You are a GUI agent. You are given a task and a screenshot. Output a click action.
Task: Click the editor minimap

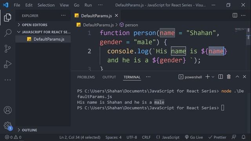(x=240, y=30)
